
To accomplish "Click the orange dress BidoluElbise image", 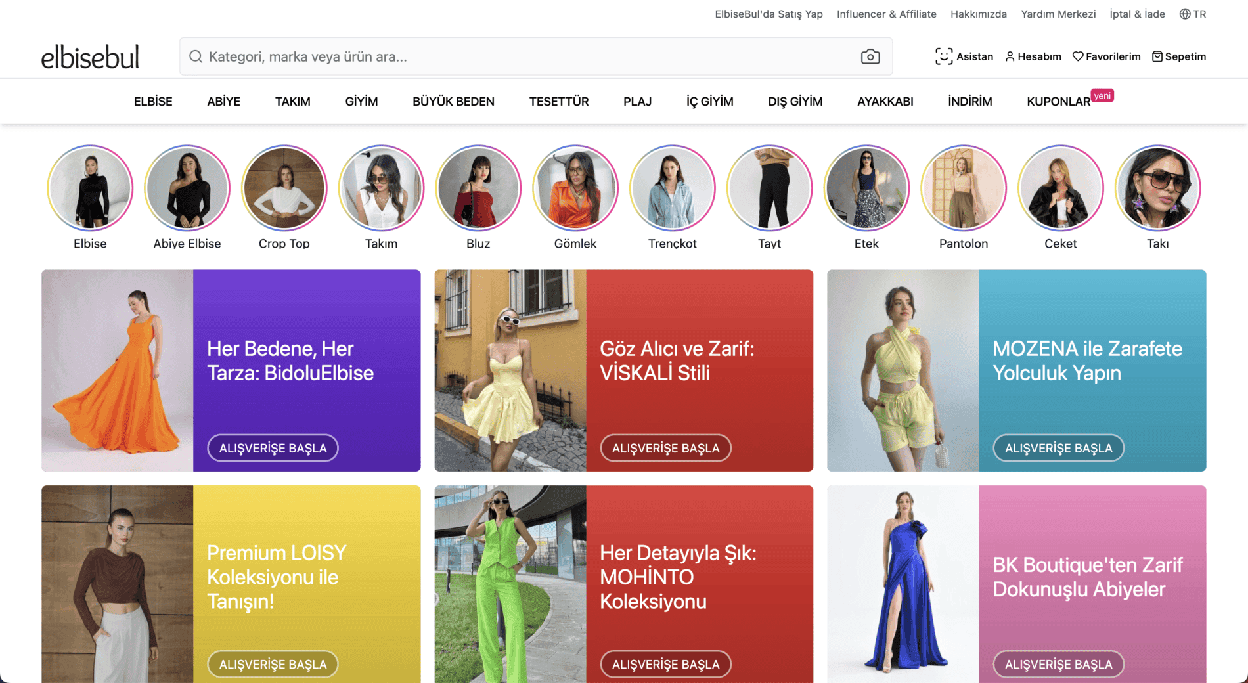I will [118, 370].
